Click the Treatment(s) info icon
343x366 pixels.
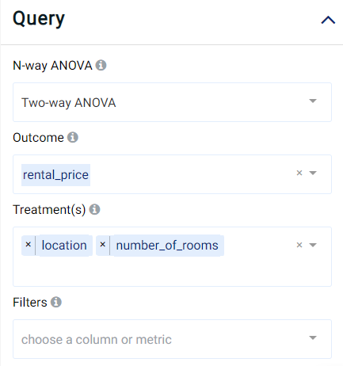click(x=94, y=209)
